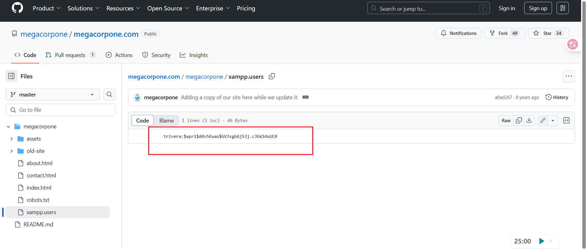Go to the Pricing page
The width and height of the screenshot is (586, 249).
pyautogui.click(x=246, y=8)
